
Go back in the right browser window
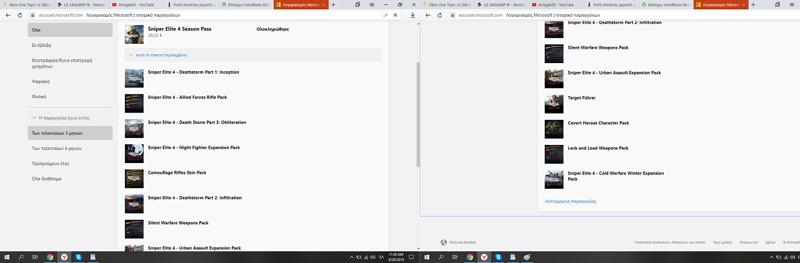(x=427, y=15)
